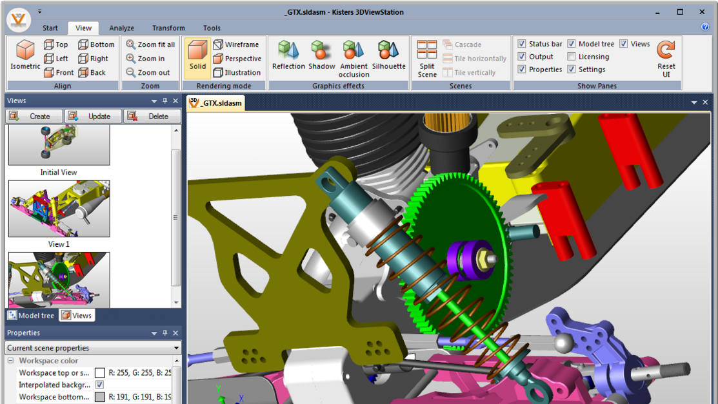Click Update view button

(x=94, y=116)
